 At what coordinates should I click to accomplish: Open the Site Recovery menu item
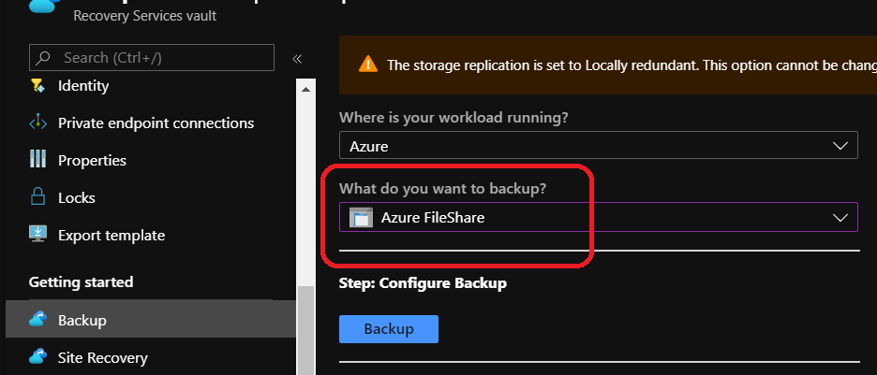102,357
